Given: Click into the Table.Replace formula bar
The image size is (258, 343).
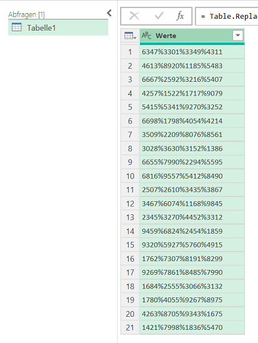Looking at the screenshot, I should 227,16.
